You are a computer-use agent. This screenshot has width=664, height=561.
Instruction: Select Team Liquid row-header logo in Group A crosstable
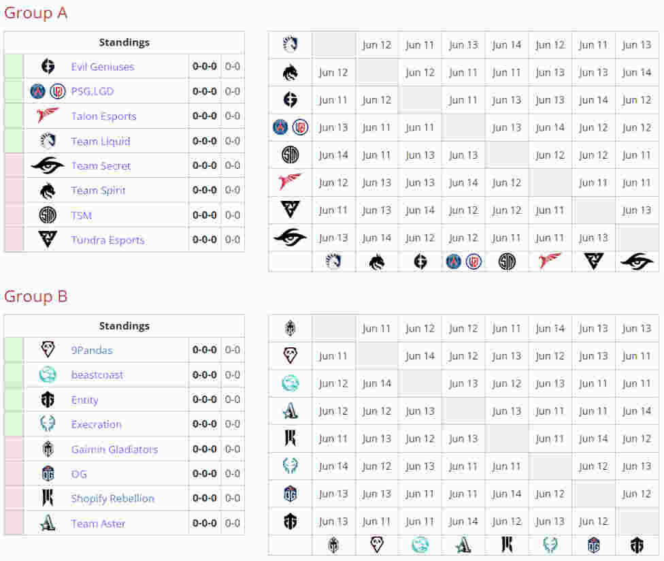[x=290, y=44]
